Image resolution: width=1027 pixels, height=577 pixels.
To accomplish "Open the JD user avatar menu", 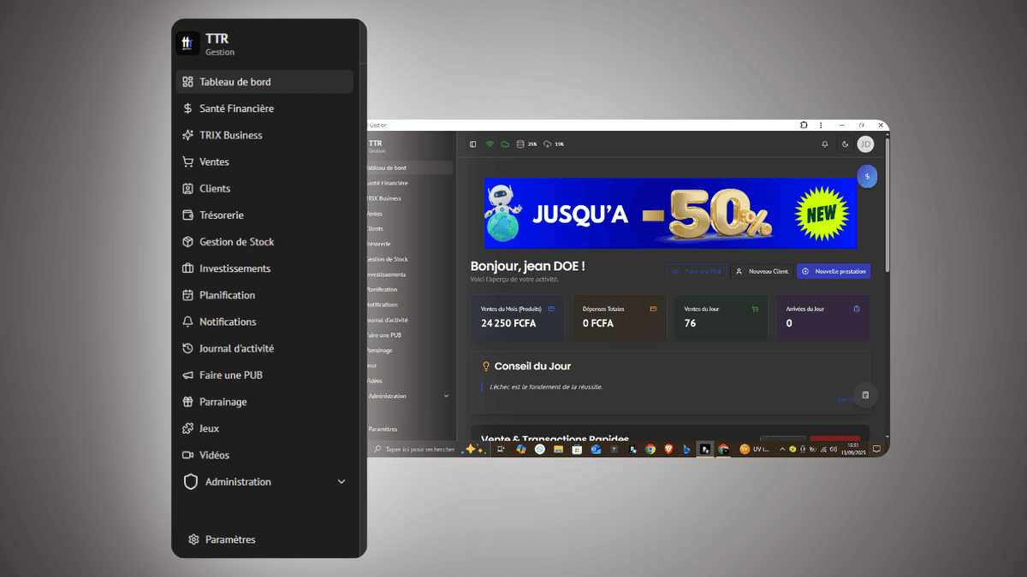I will pyautogui.click(x=865, y=144).
